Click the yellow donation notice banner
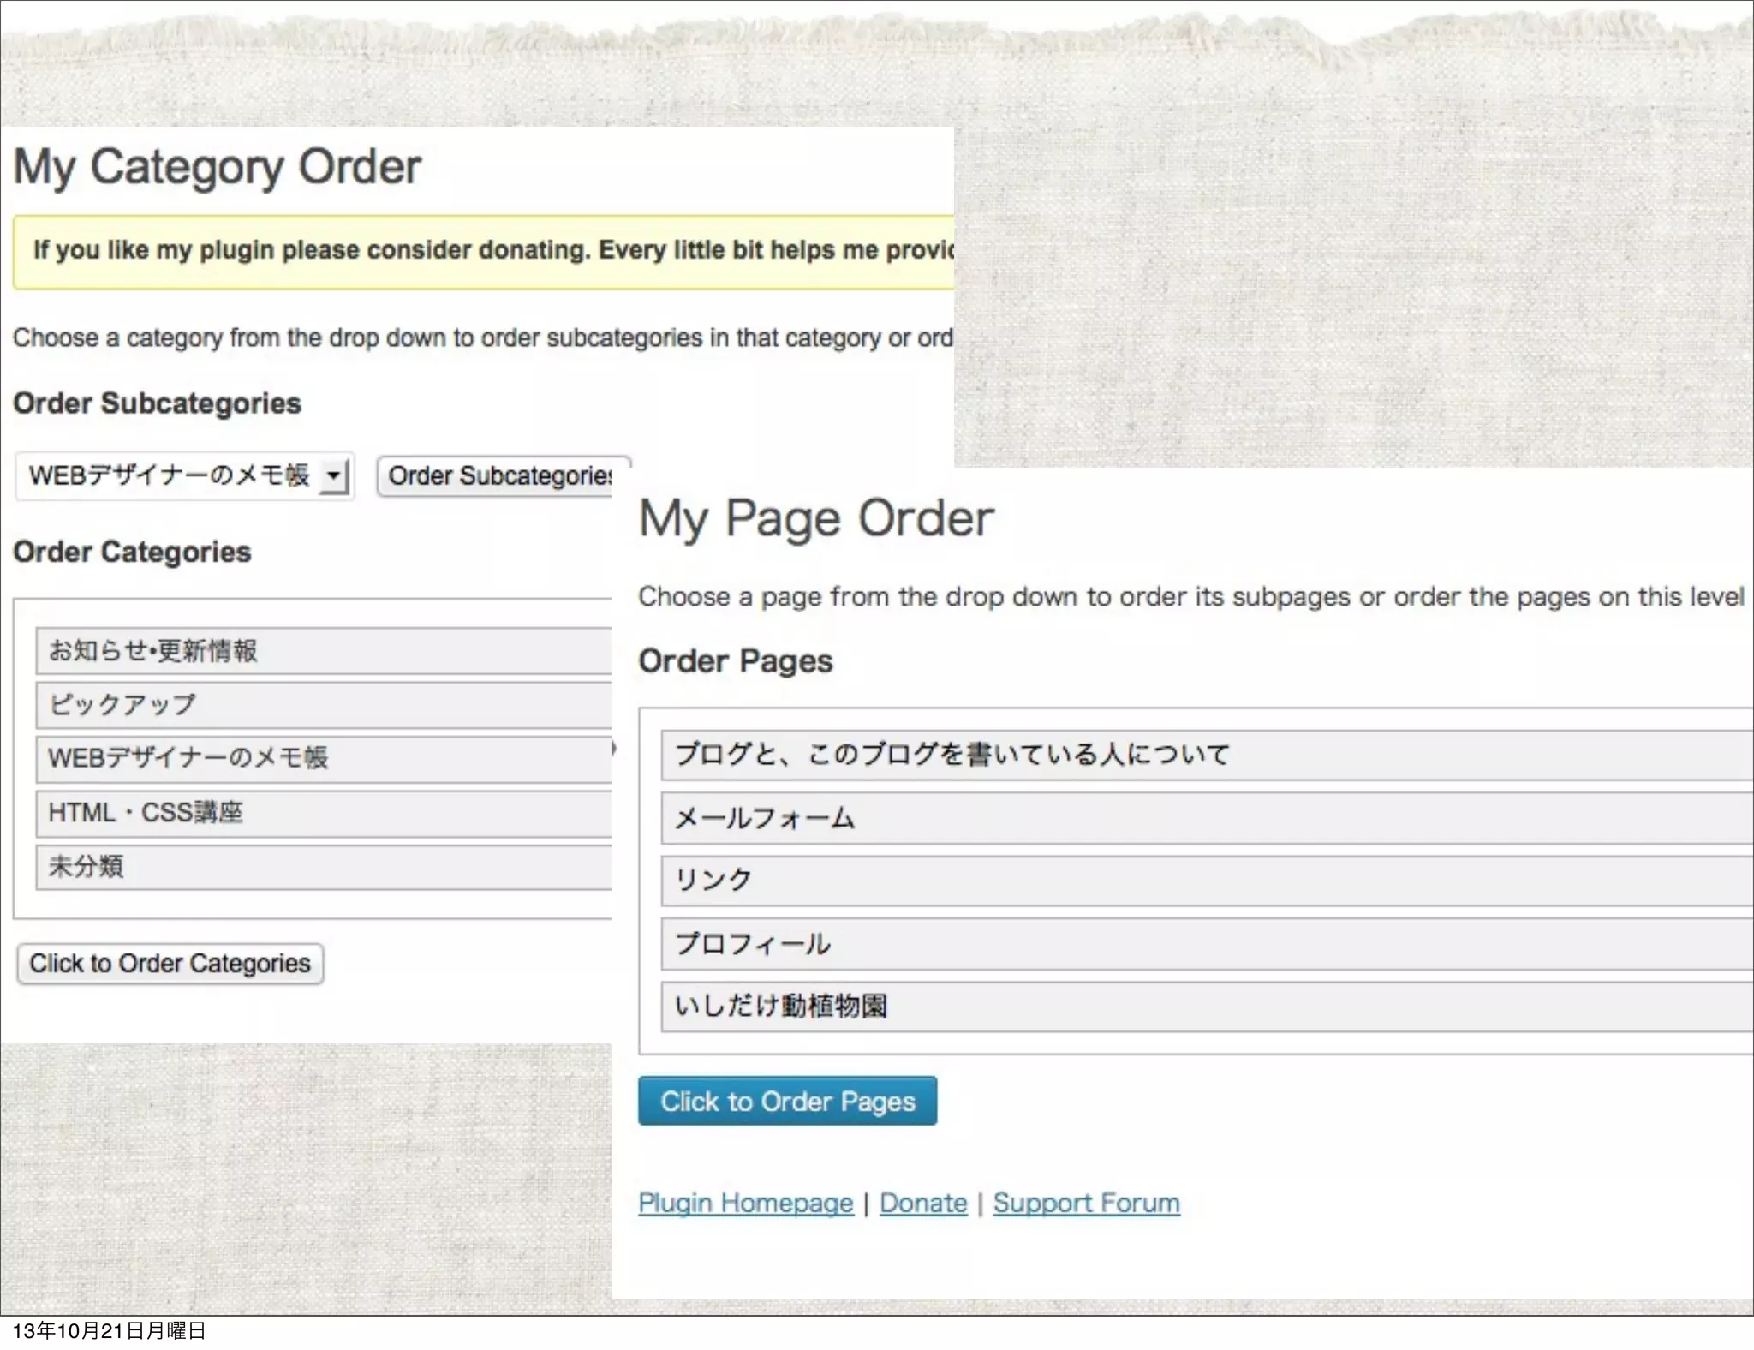Viewport: 1754px width, 1350px height. pos(484,251)
